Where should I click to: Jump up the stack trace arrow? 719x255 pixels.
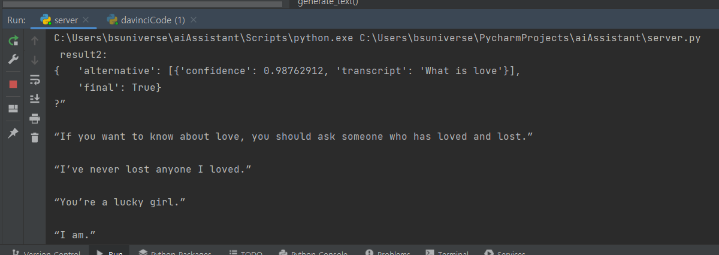tap(35, 41)
